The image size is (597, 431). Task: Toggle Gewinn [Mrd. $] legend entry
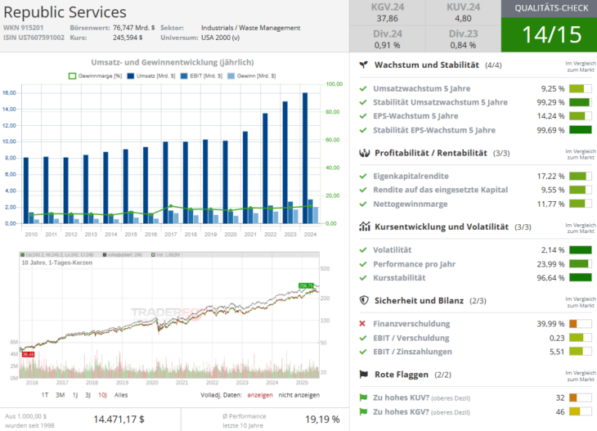pyautogui.click(x=251, y=76)
